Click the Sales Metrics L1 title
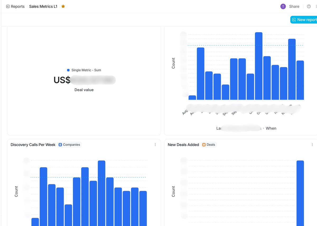This screenshot has height=226, width=317. pyautogui.click(x=43, y=6)
